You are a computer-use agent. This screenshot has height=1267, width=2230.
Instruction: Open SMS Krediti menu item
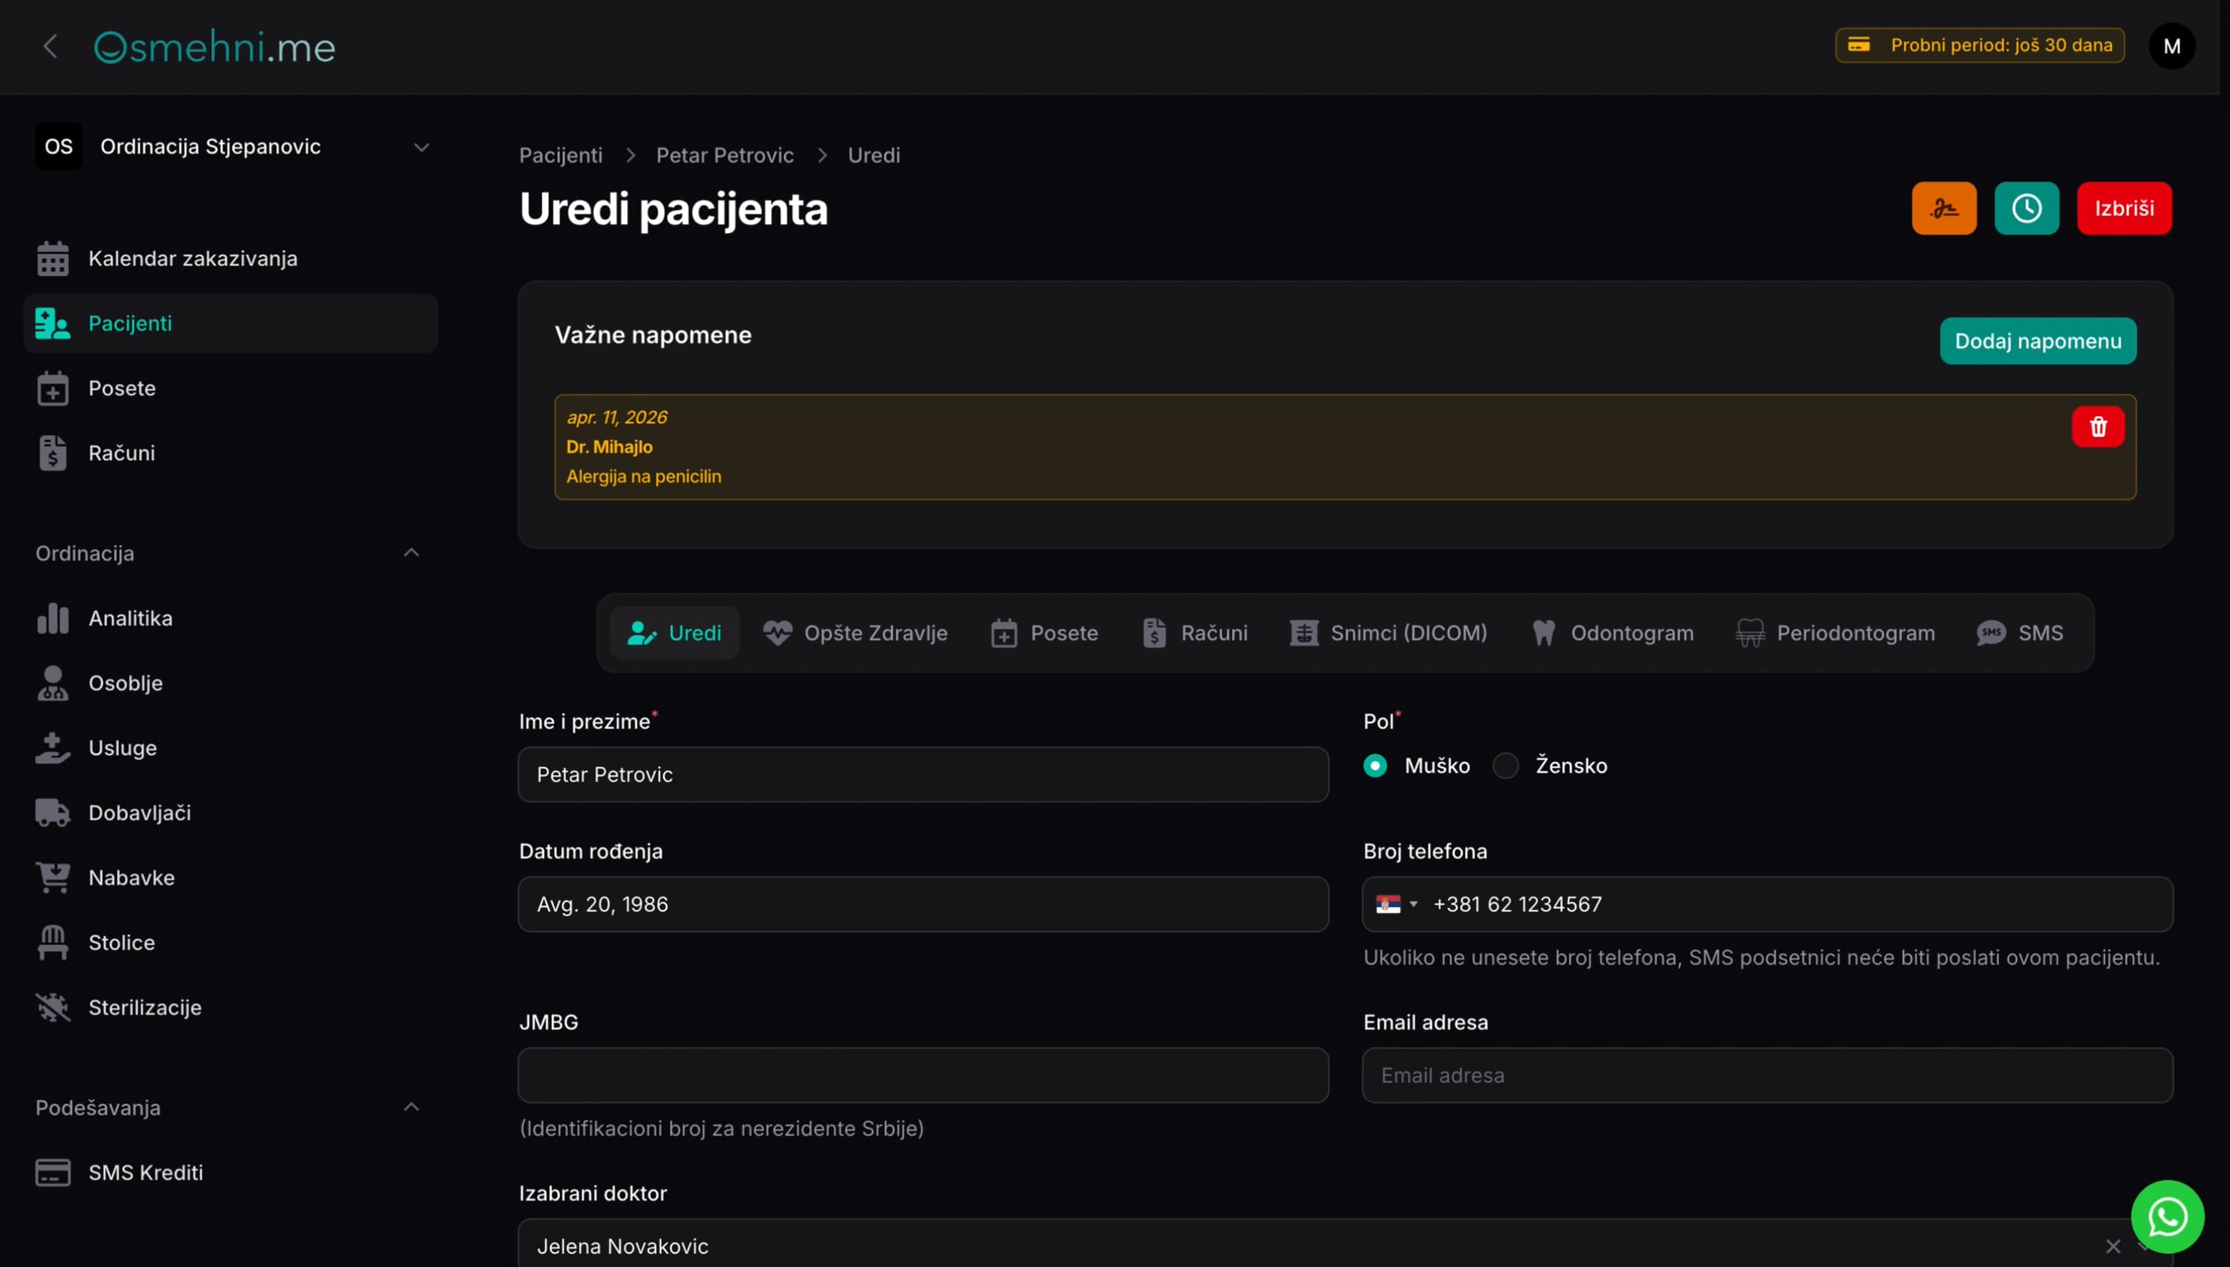(x=232, y=1172)
